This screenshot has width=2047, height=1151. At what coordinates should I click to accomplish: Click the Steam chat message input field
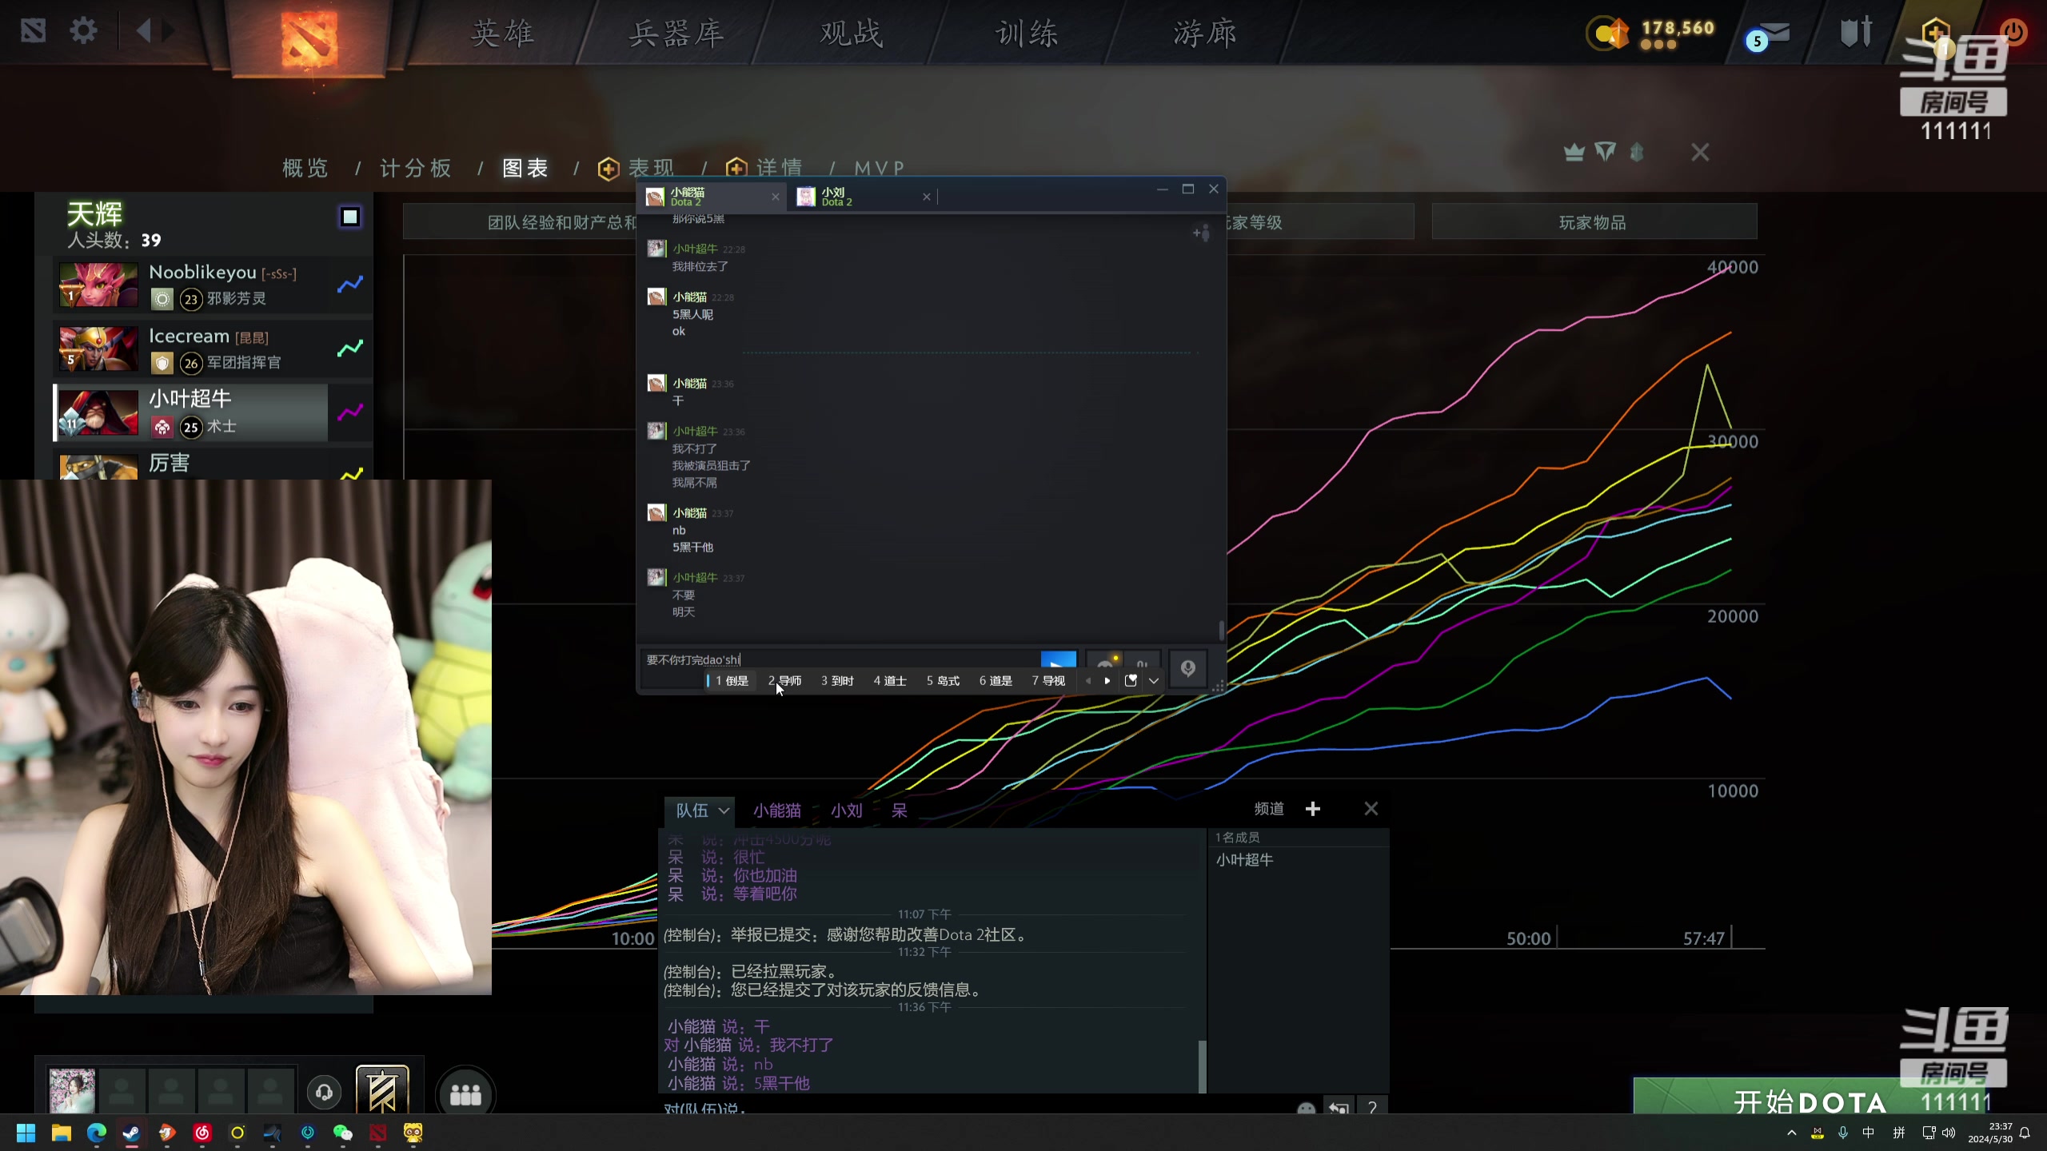click(840, 659)
